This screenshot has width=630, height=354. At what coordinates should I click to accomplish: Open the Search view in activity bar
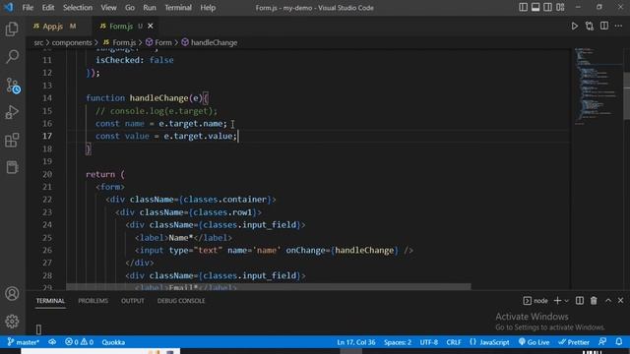[12, 57]
